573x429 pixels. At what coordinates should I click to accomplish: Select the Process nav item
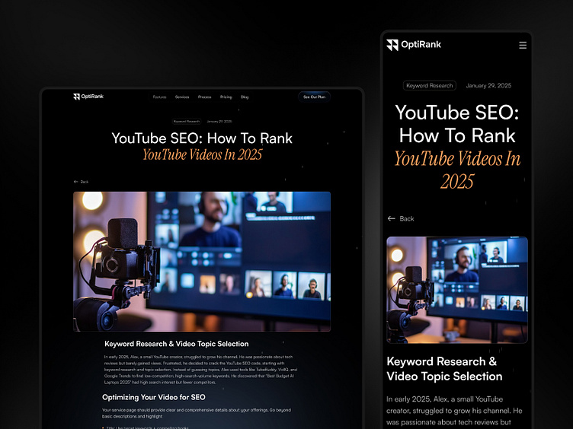(204, 97)
